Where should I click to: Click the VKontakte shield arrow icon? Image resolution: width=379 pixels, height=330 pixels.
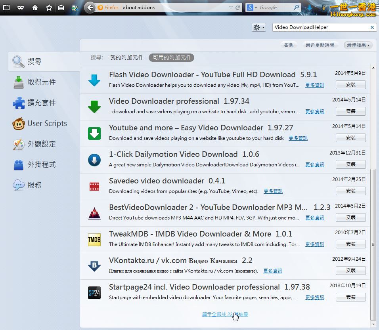pyautogui.click(x=94, y=266)
